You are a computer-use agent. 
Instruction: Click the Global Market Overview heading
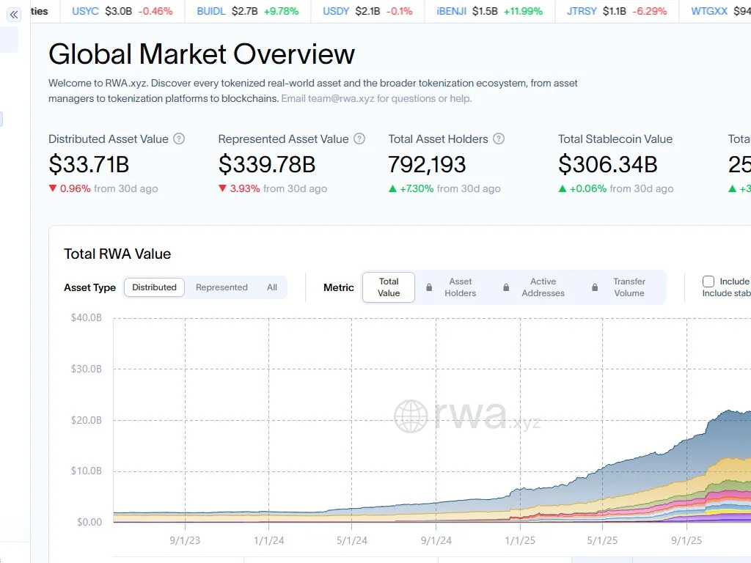click(x=202, y=54)
